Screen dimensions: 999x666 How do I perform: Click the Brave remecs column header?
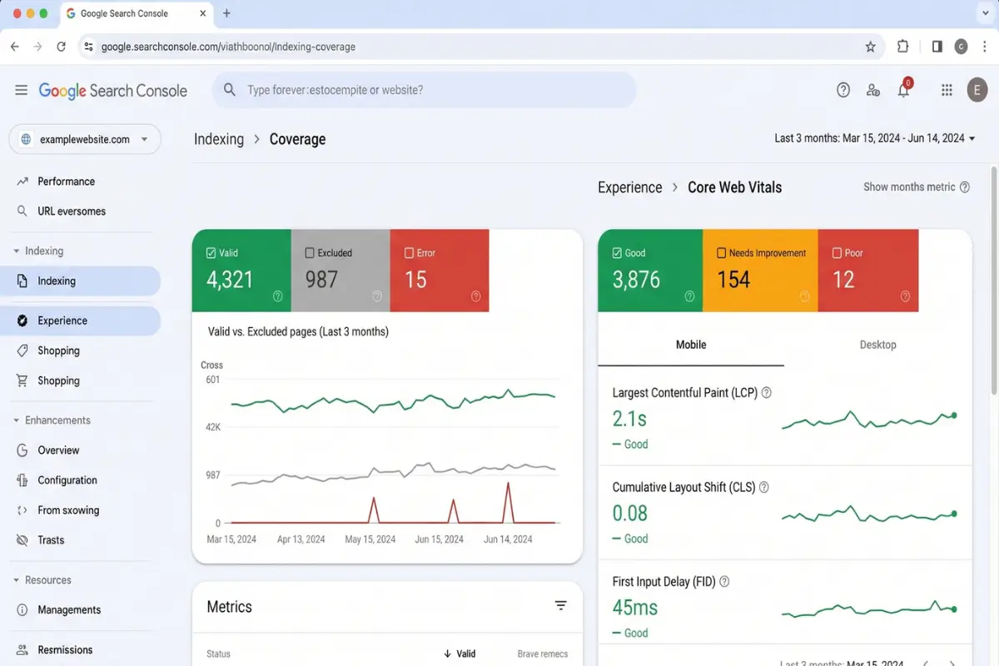click(x=543, y=654)
